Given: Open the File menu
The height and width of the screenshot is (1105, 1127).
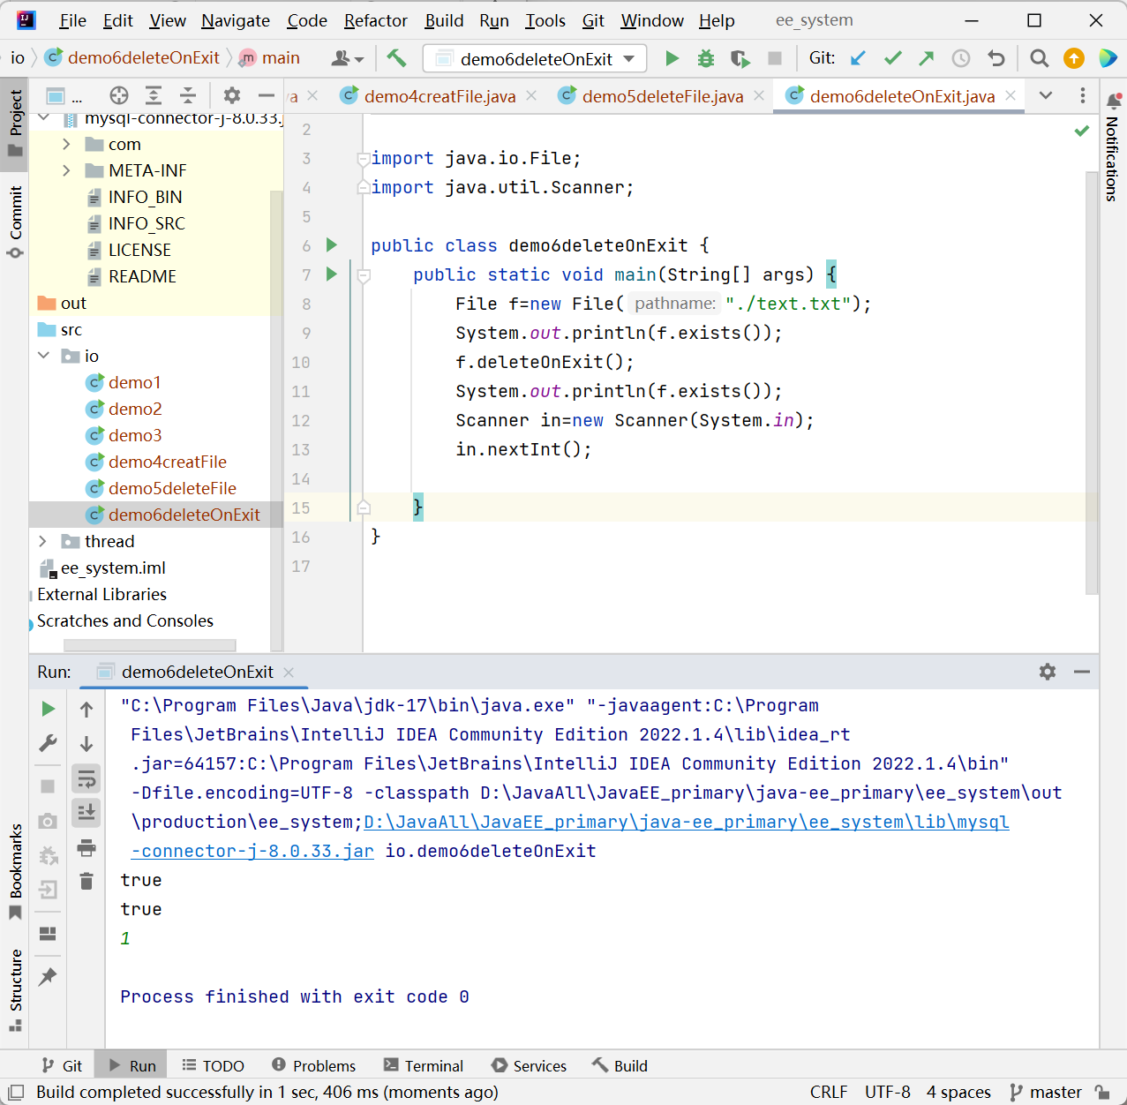Looking at the screenshot, I should (x=72, y=20).
